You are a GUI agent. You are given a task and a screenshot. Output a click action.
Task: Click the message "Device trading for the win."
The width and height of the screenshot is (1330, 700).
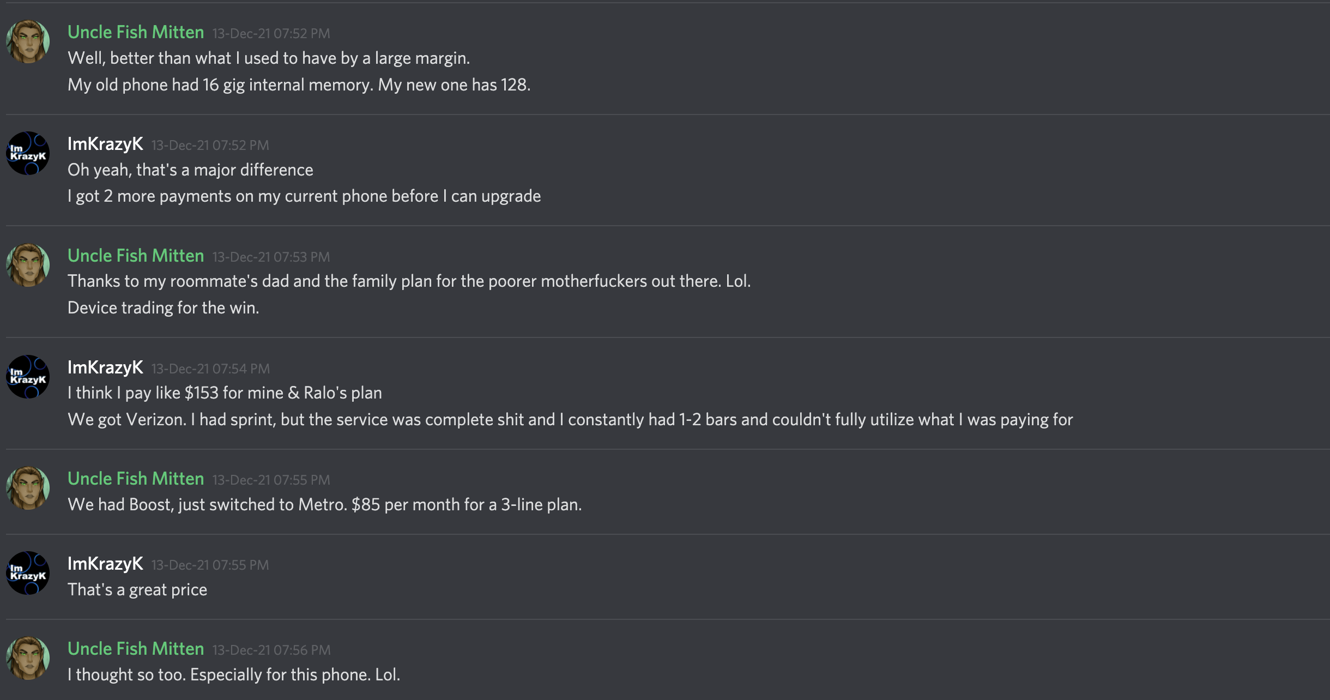(164, 307)
